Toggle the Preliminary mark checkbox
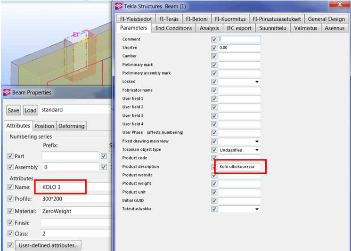This screenshot has height=251, width=351. coord(214,65)
